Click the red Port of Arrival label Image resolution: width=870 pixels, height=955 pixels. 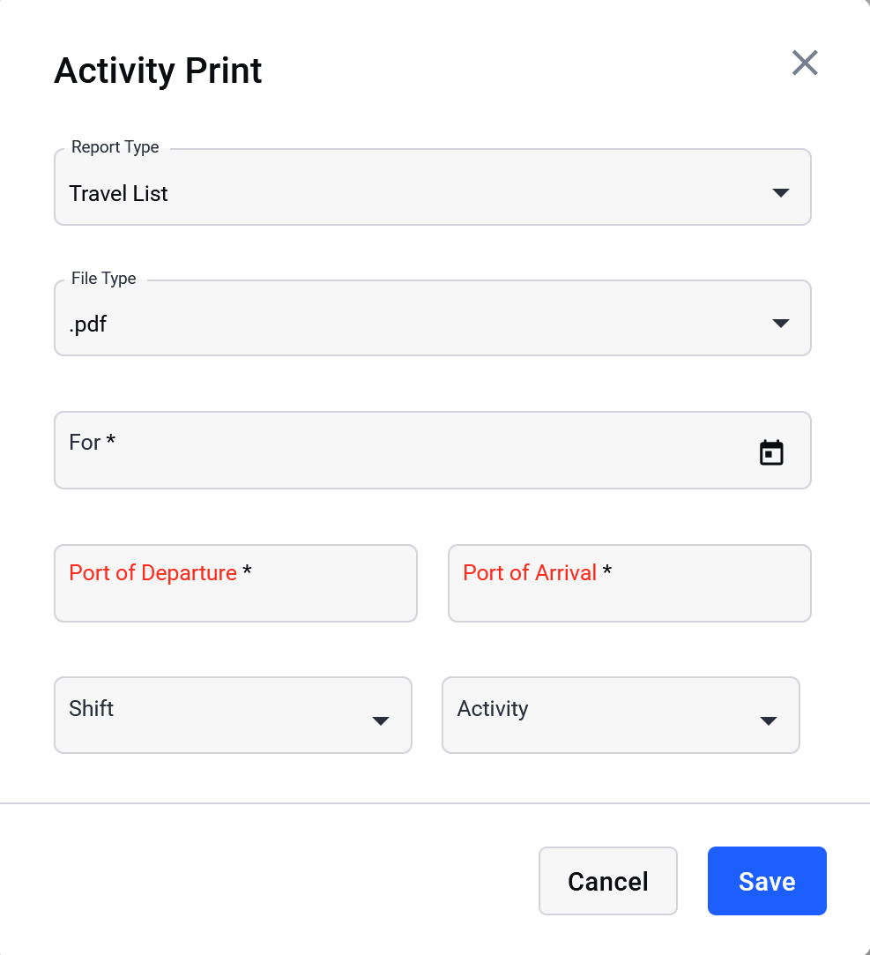[x=530, y=572]
